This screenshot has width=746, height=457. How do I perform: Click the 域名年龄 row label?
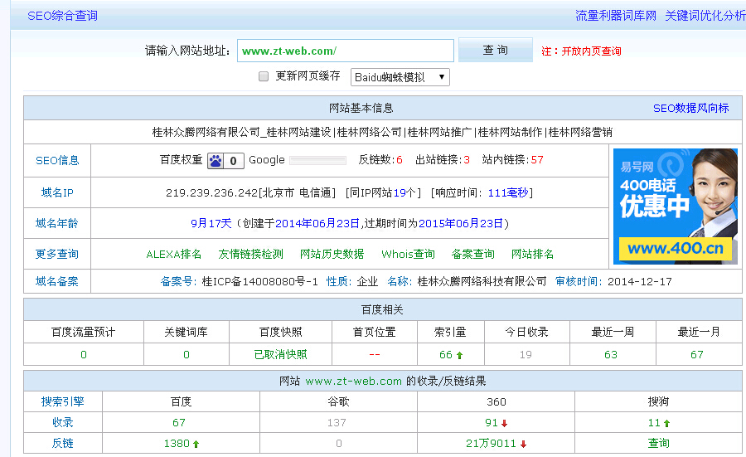(x=57, y=223)
